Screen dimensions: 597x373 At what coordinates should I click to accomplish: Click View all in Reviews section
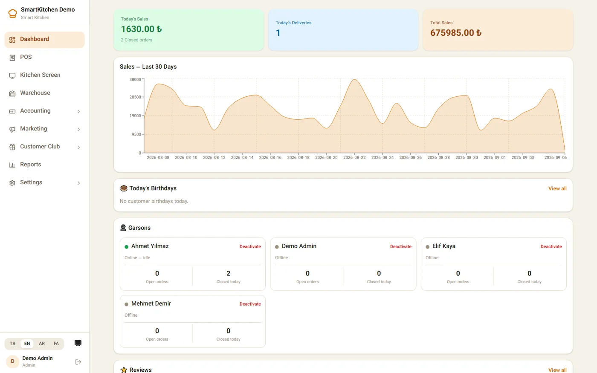click(x=557, y=370)
